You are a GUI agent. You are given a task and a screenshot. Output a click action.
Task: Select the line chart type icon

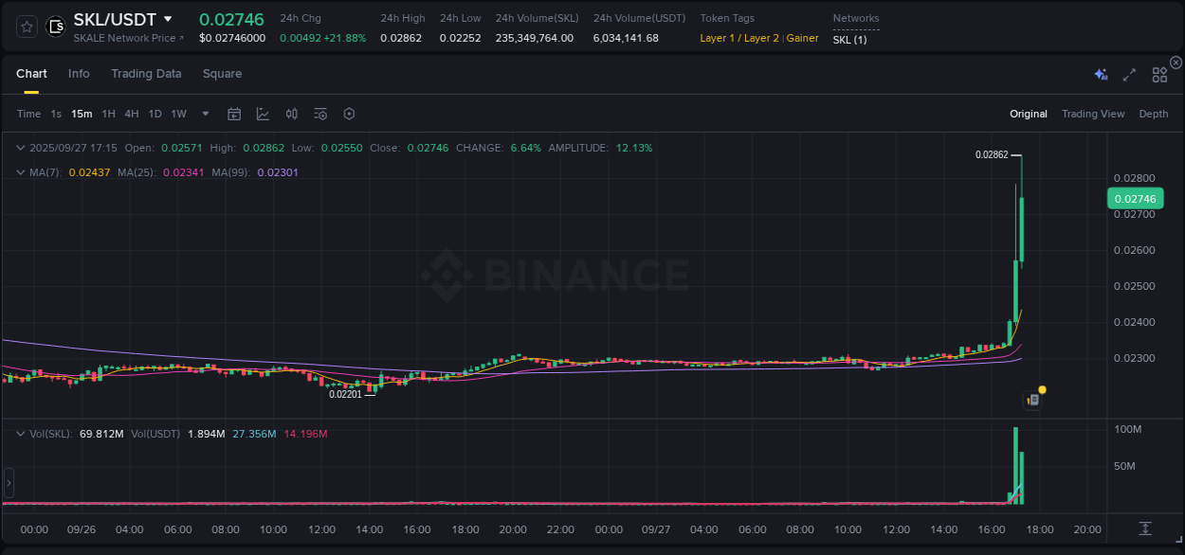coord(262,114)
